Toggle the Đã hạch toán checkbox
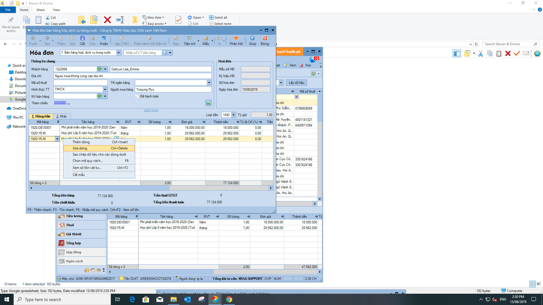This screenshot has width=543, height=305. pyautogui.click(x=137, y=96)
